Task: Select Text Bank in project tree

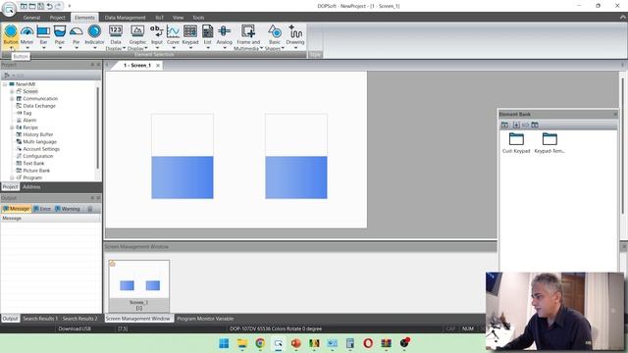Action: [33, 164]
